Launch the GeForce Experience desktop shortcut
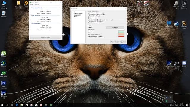 184,5
